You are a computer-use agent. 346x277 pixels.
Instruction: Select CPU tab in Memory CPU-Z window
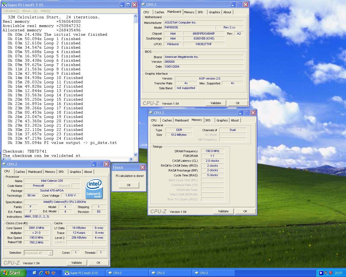pos(154,120)
